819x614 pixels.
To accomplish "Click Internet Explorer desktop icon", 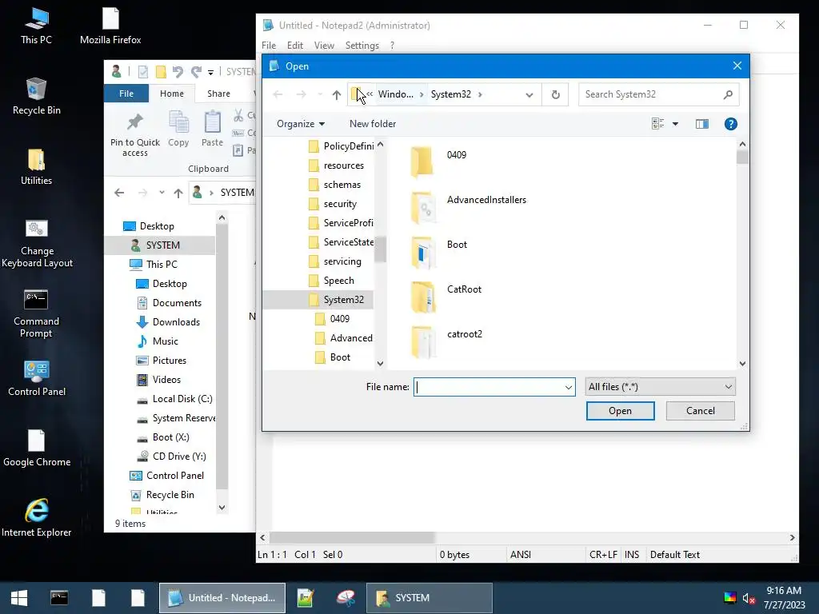I will (36, 518).
